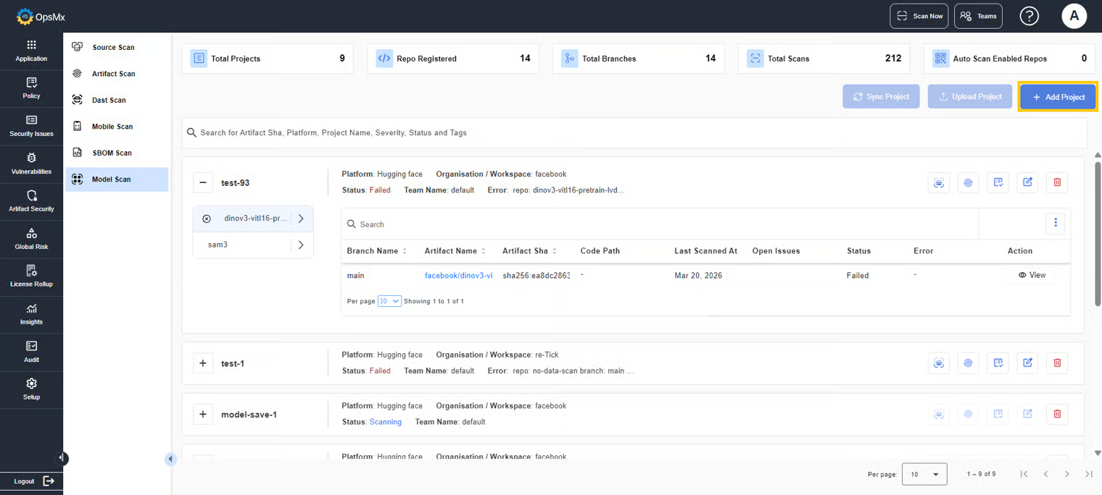Select SBOM Scan in the scan menu
The height and width of the screenshot is (495, 1102).
(x=112, y=153)
